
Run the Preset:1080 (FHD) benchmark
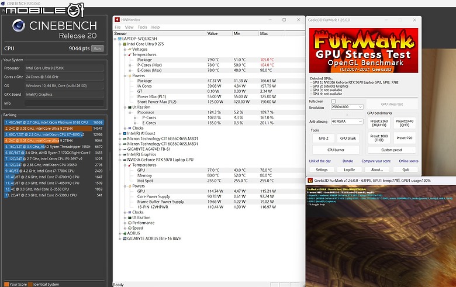(379, 138)
